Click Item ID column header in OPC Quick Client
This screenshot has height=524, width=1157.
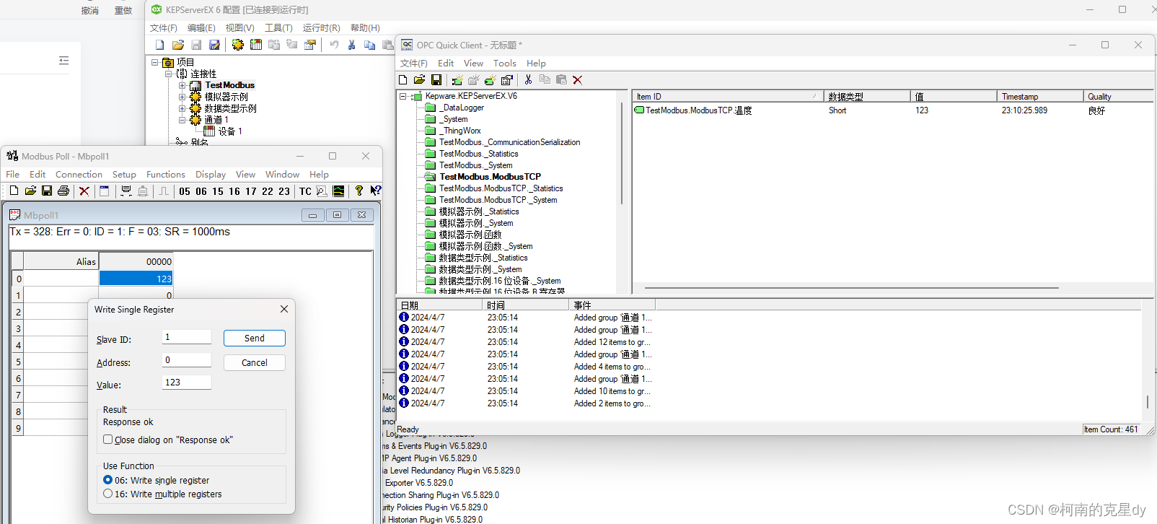pyautogui.click(x=727, y=96)
